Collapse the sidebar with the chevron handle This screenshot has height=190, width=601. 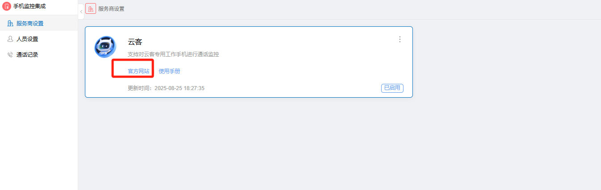pos(81,11)
